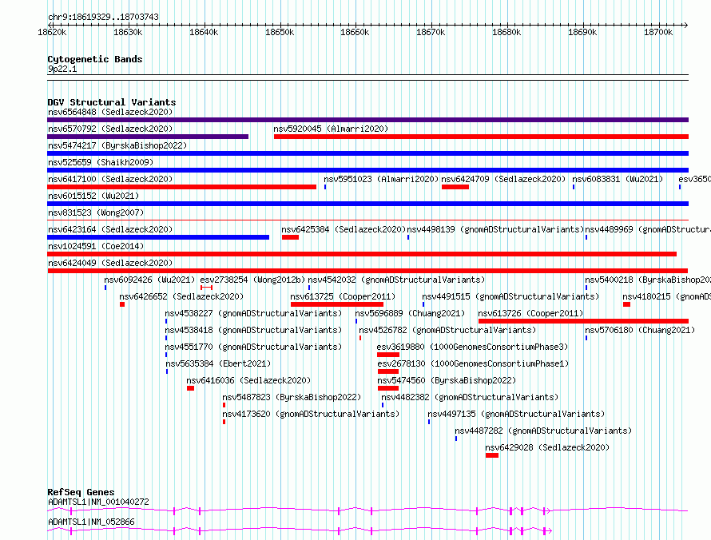The width and height of the screenshot is (711, 540).
Task: Click nsv4538418 gnomAD variant label
Action: coord(253,330)
